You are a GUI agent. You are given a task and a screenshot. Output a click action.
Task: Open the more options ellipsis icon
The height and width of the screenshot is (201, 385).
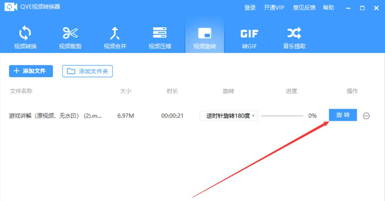[x=367, y=116]
